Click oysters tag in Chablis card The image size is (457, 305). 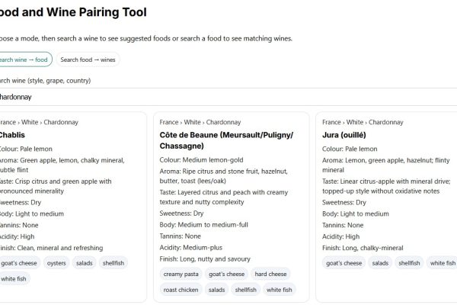56,263
